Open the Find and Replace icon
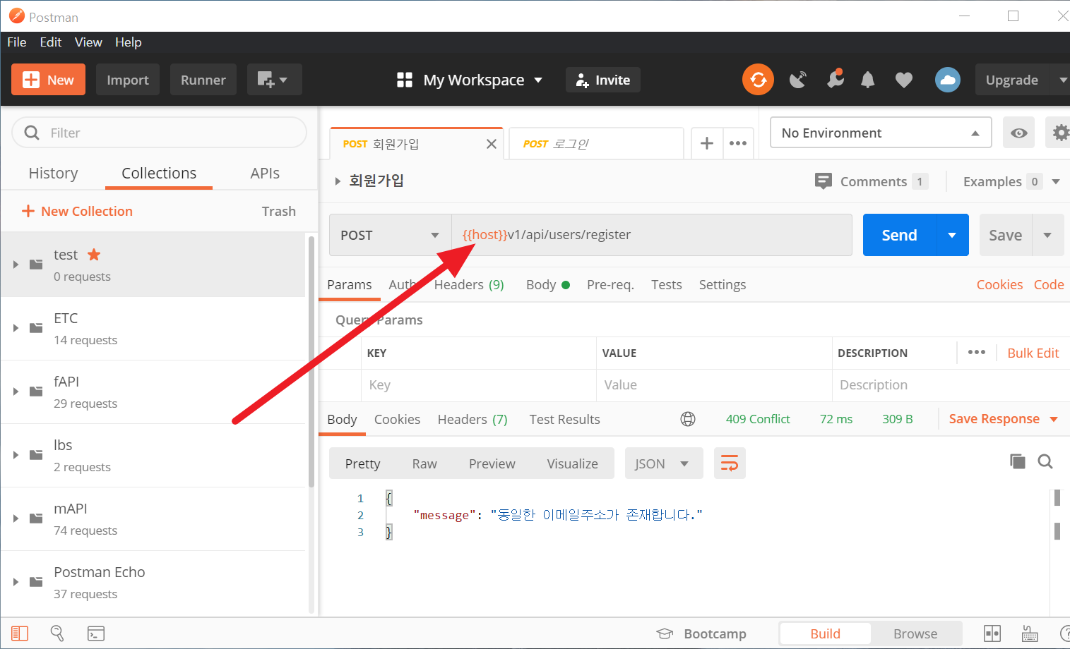The height and width of the screenshot is (649, 1070). 57,633
